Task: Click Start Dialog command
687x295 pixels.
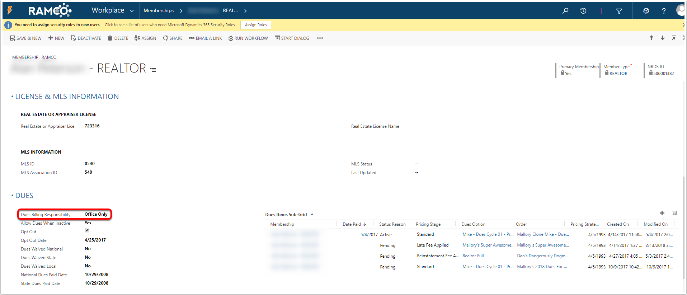Action: click(x=292, y=38)
